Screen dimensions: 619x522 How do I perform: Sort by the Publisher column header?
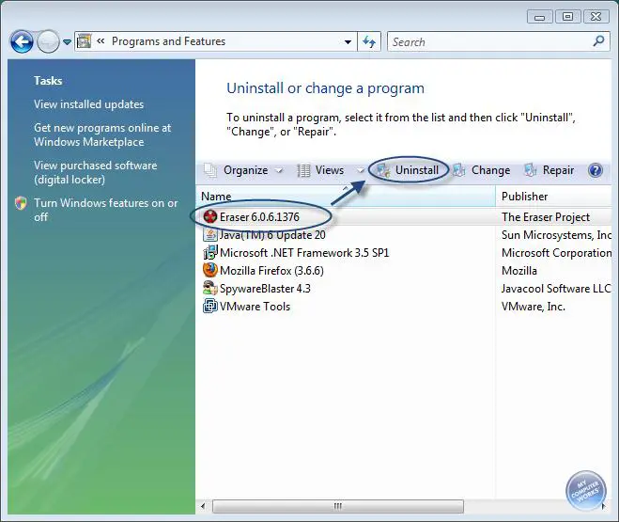click(x=555, y=197)
